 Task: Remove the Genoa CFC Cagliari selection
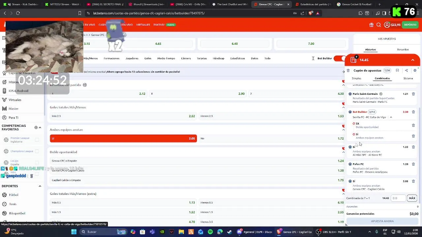pos(413,181)
